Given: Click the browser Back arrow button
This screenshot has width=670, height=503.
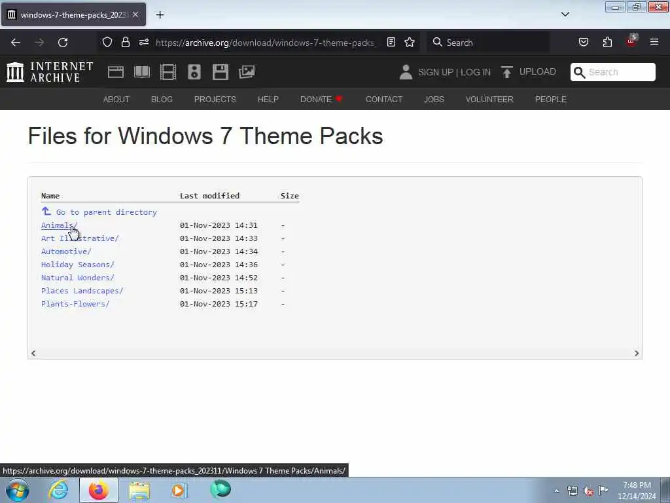Looking at the screenshot, I should (x=16, y=43).
